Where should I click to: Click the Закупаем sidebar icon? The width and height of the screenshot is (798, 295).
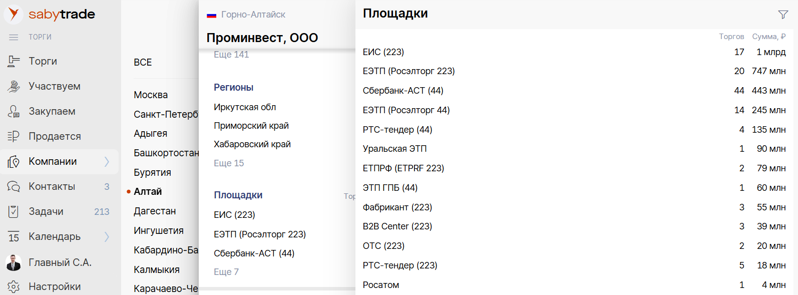click(14, 111)
